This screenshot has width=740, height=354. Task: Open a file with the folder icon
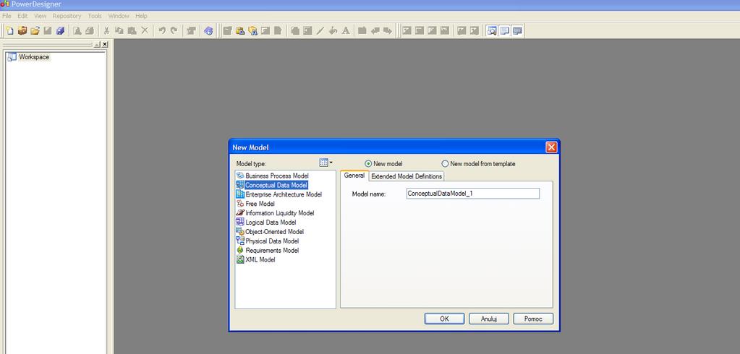pos(35,31)
